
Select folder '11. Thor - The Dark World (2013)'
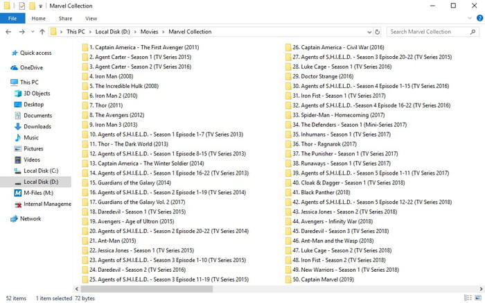125,144
